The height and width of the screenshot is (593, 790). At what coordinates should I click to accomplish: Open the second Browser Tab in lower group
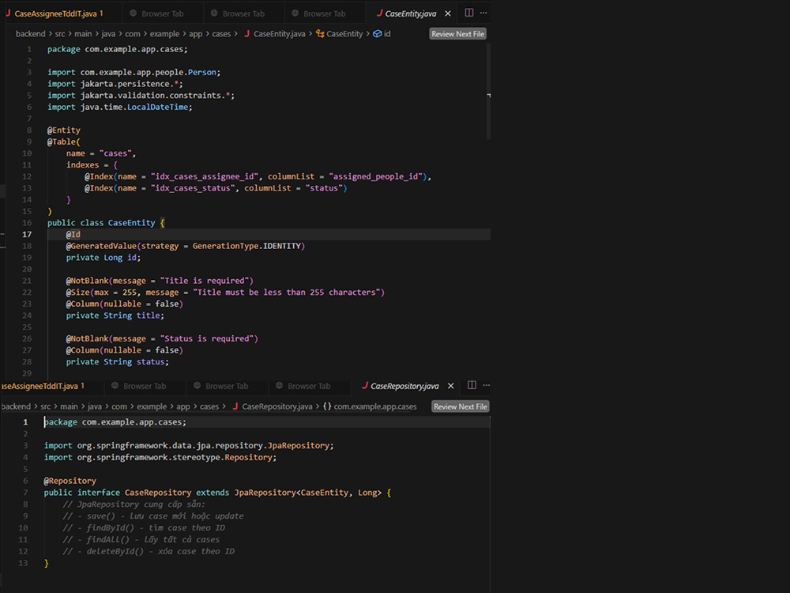[x=227, y=386]
